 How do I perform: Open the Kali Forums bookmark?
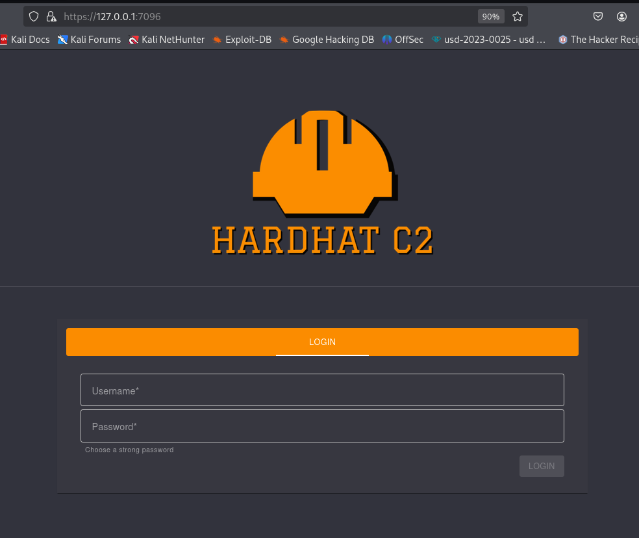coord(89,40)
